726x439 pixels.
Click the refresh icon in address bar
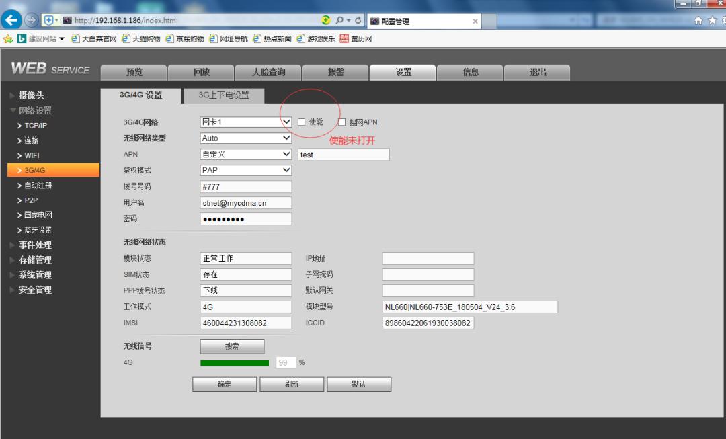(x=358, y=20)
